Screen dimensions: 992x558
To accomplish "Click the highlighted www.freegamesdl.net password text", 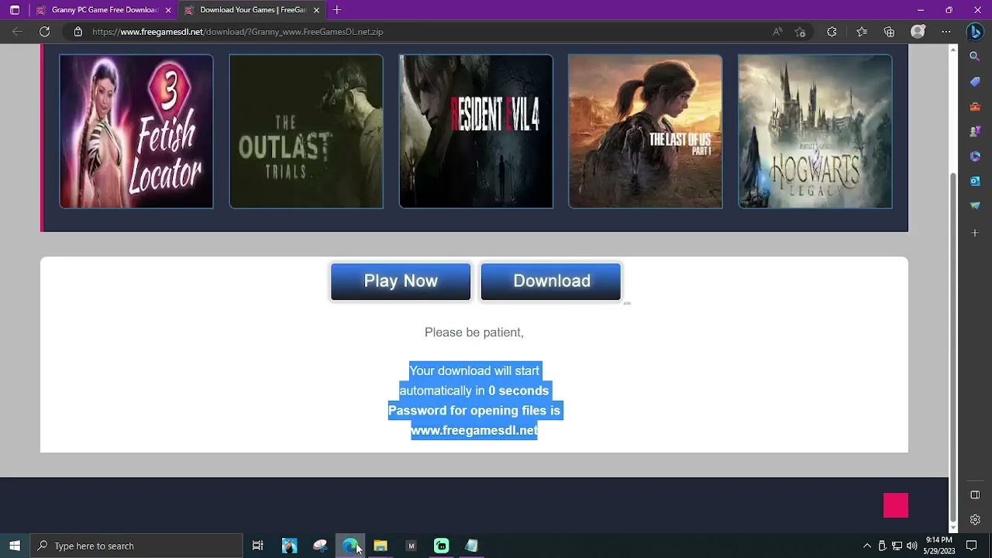I will 474,430.
